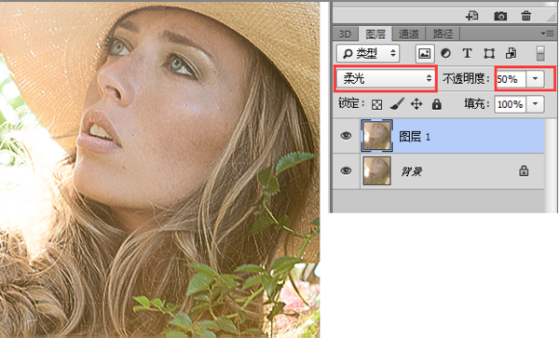The width and height of the screenshot is (559, 338).
Task: Filter by shape layers icon
Action: pos(489,54)
